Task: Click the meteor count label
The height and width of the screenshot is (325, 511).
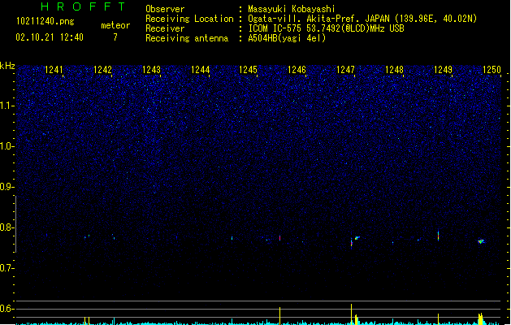Action: pyautogui.click(x=115, y=25)
